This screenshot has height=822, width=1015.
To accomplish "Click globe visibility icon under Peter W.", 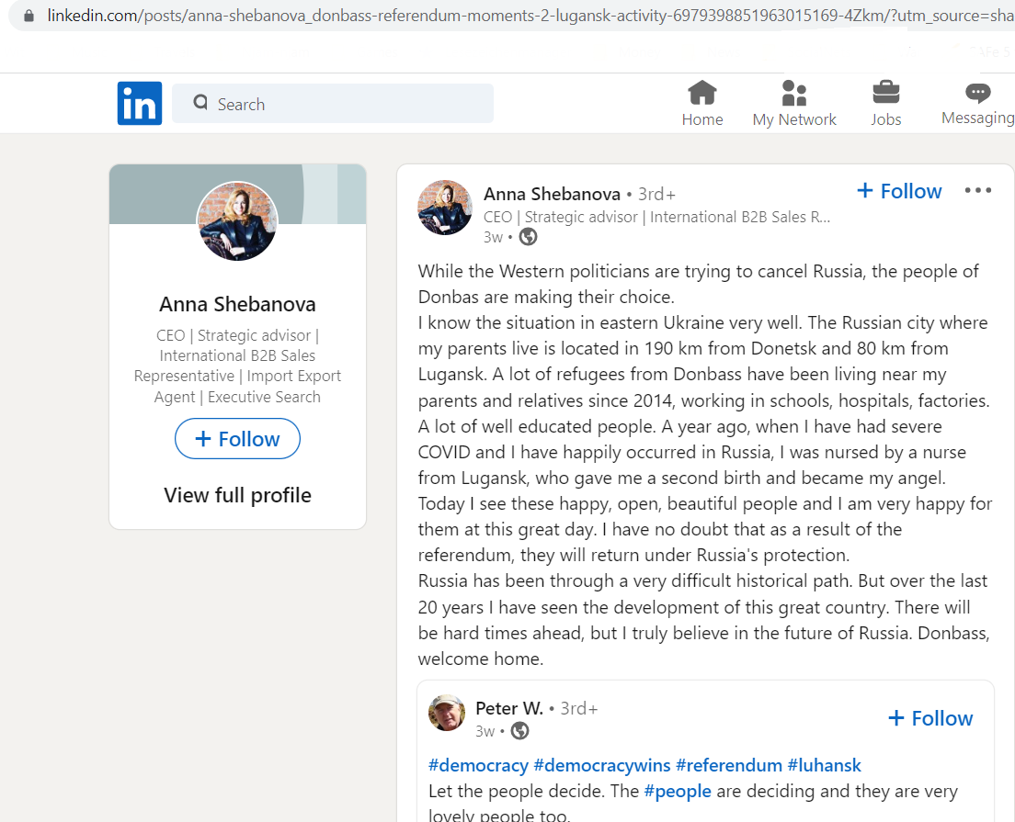I will pos(519,731).
